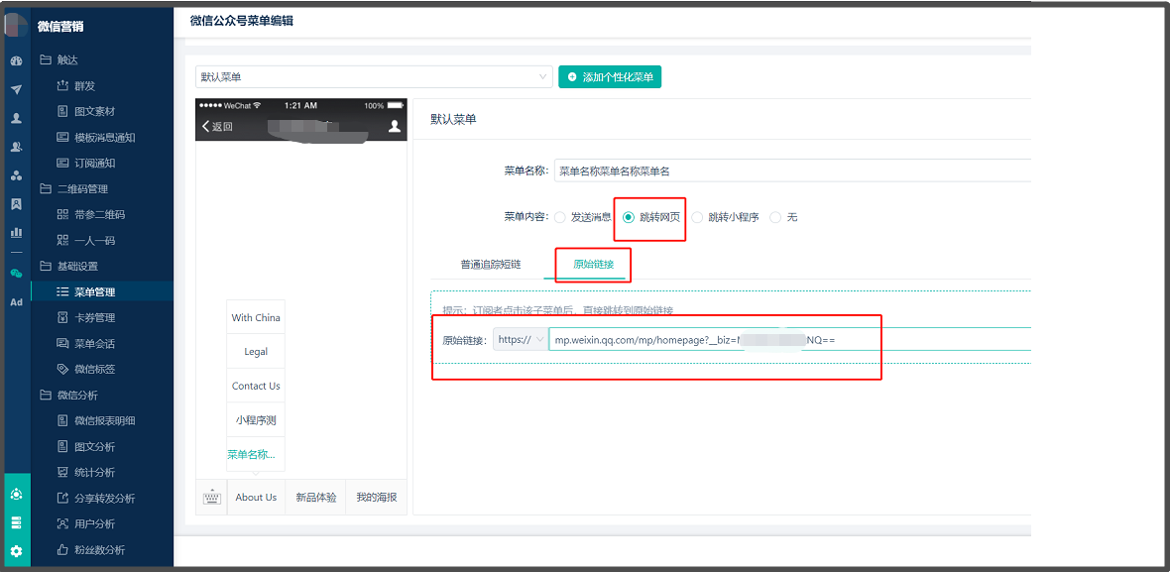The height and width of the screenshot is (572, 1170).
Task: Select the 菜单名称... submenu item in preview
Action: point(256,454)
